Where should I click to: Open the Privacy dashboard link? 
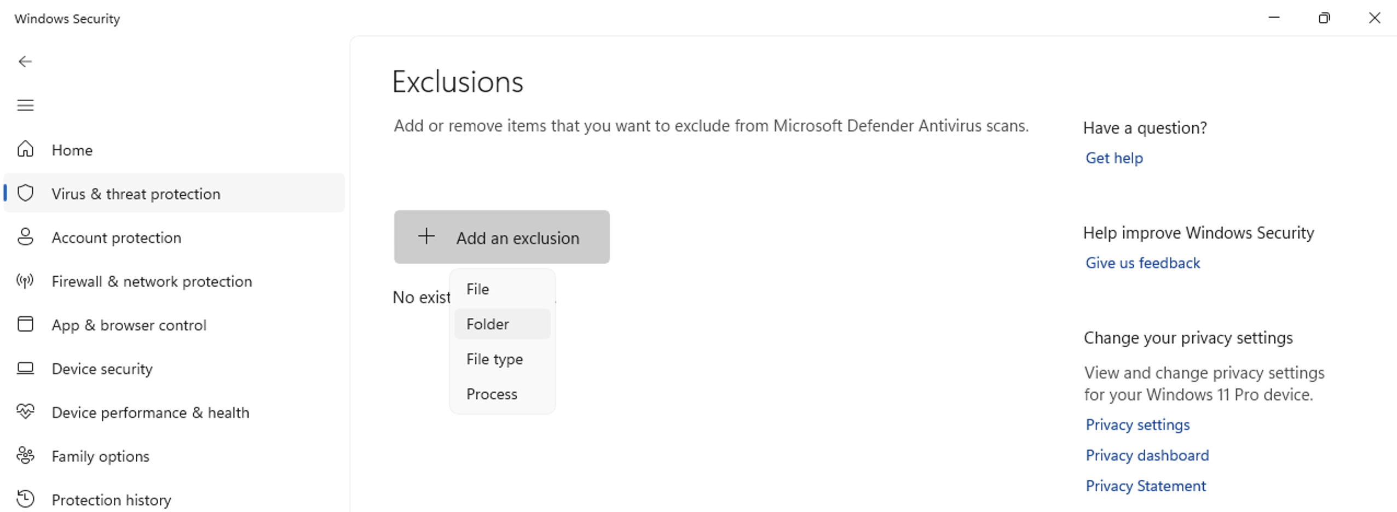pos(1147,456)
